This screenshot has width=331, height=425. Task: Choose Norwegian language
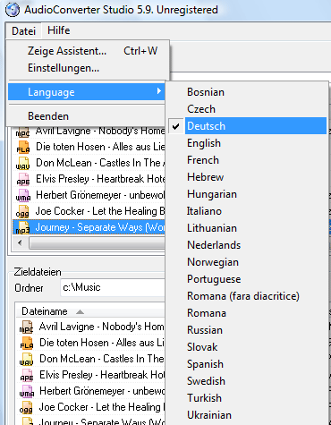click(248, 262)
